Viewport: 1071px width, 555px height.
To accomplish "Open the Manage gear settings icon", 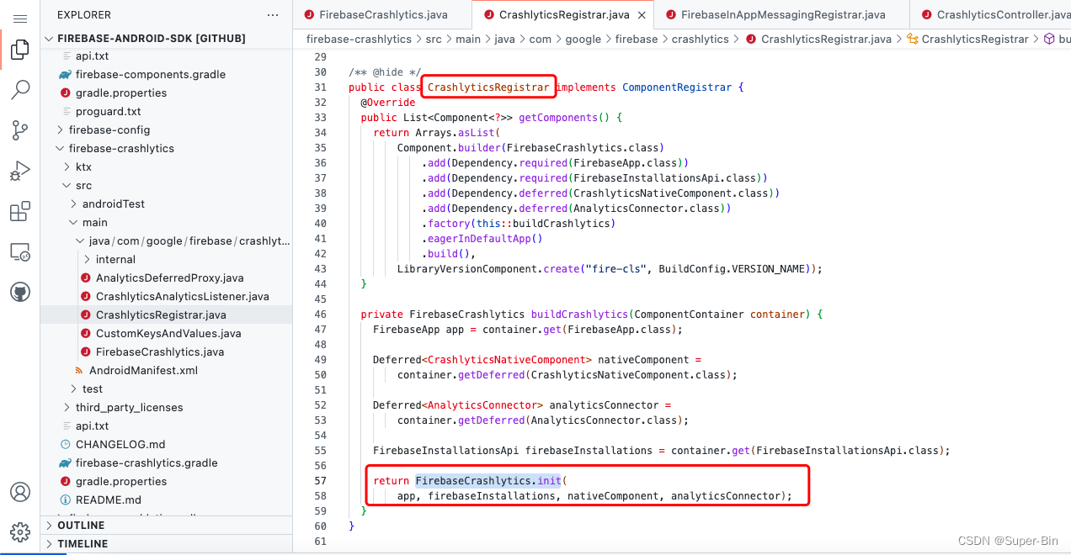I will 20,532.
